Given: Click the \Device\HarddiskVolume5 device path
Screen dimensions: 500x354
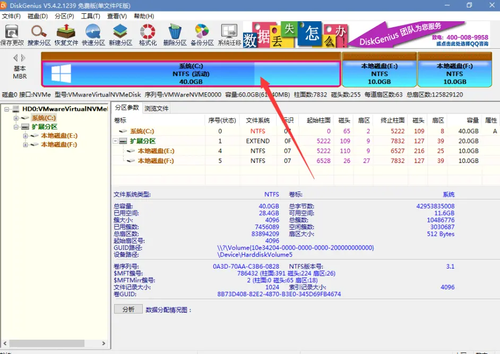Looking at the screenshot, I should 255,255.
